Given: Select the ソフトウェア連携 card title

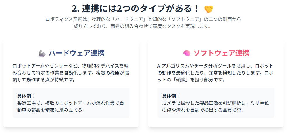Looking at the screenshot, I should (x=221, y=53).
